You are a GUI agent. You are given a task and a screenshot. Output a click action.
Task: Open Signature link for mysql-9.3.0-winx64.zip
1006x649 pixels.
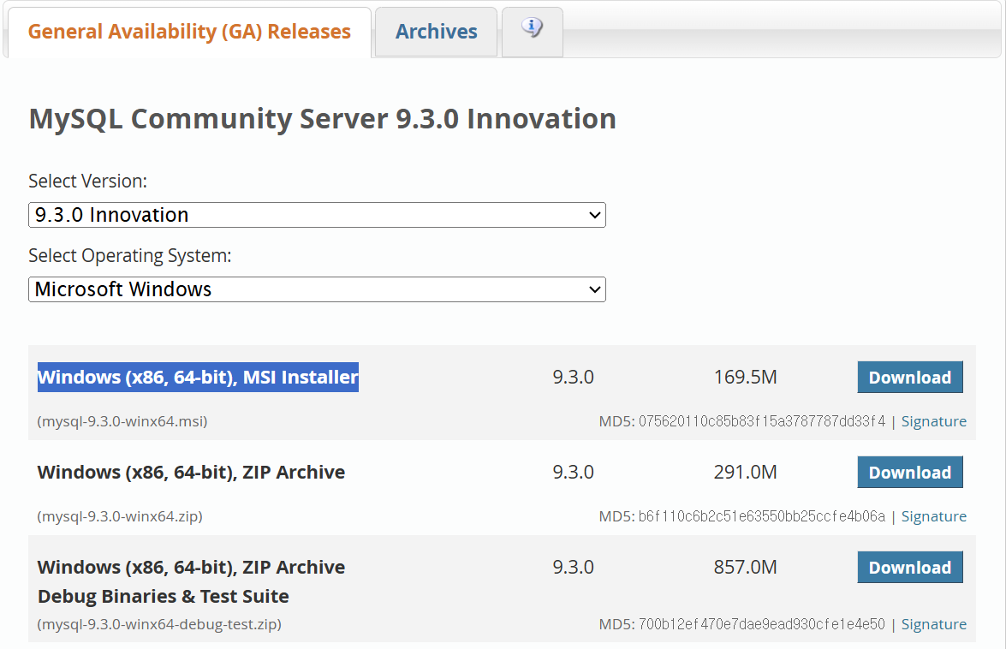(x=933, y=516)
